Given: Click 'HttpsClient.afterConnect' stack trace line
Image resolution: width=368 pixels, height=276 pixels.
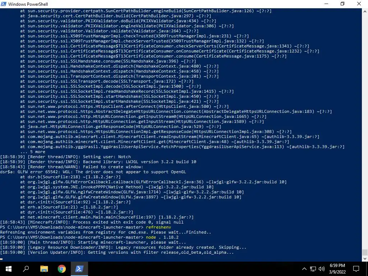Looking at the screenshot, I should pos(124,106).
